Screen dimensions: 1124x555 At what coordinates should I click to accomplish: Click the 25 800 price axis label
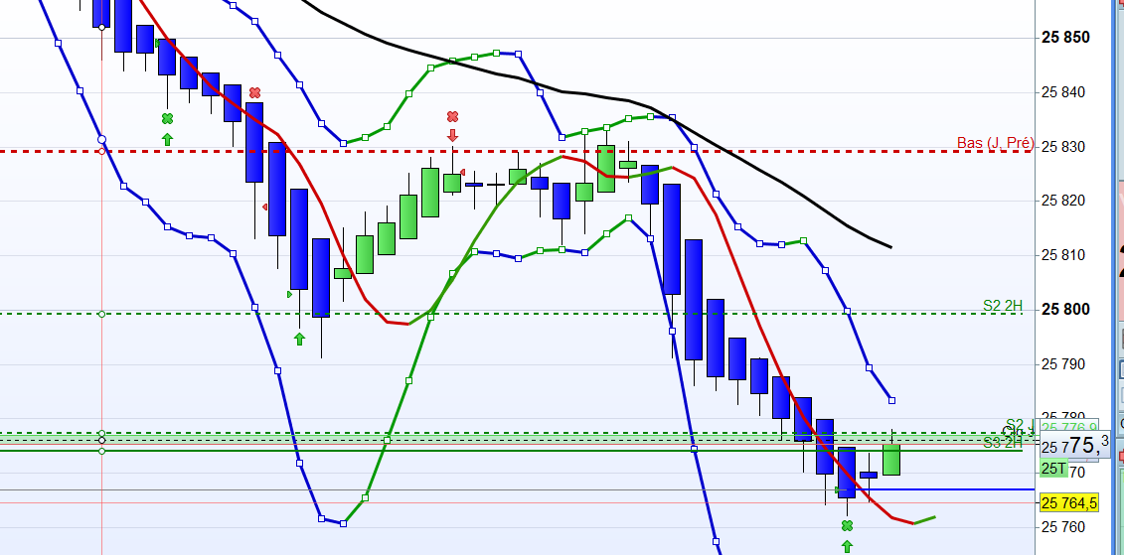click(x=1065, y=310)
